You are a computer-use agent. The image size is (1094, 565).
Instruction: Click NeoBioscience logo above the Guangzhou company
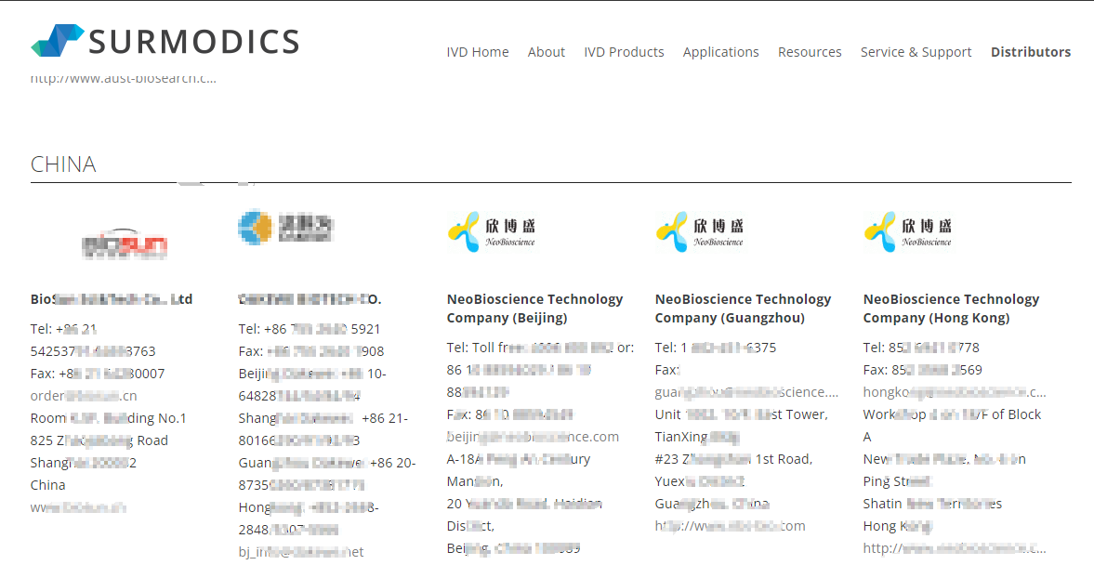pos(700,231)
